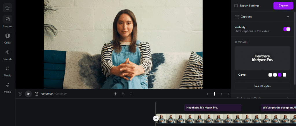Collapse the Captions section chevron
This screenshot has height=126, width=296.
click(x=288, y=16)
